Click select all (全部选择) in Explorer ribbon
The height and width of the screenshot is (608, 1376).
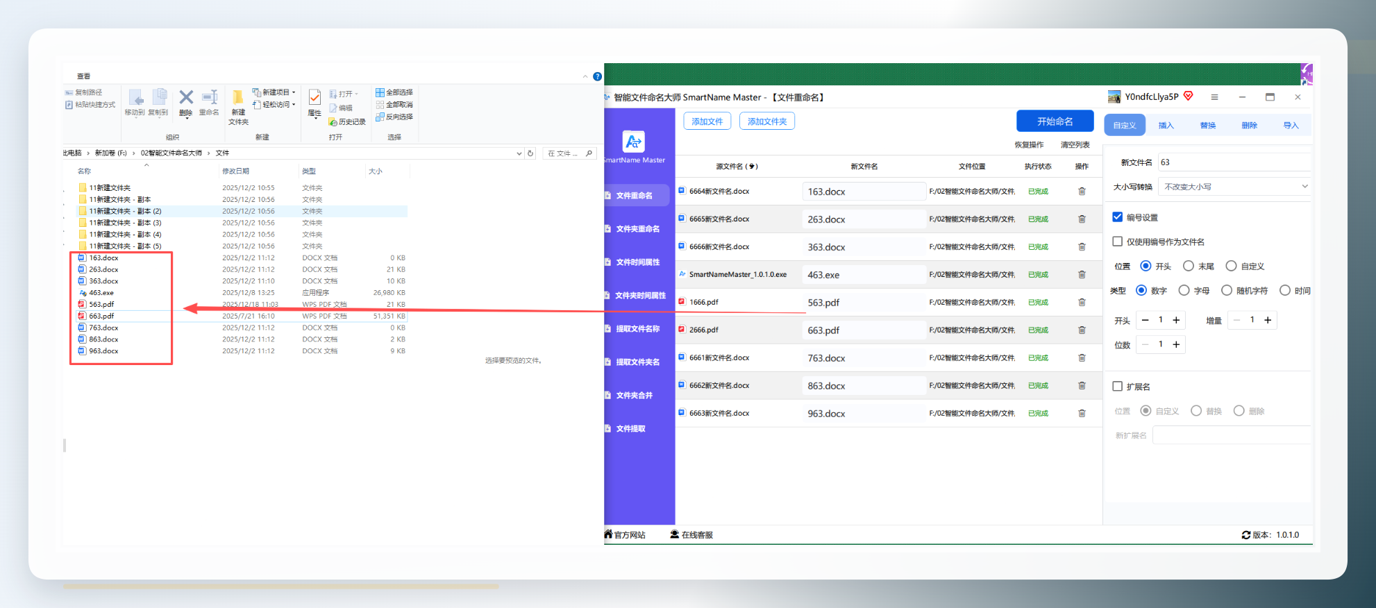click(394, 92)
